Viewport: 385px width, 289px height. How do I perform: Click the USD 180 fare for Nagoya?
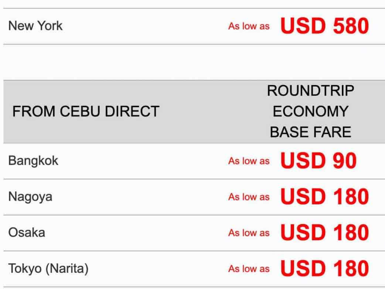click(324, 197)
